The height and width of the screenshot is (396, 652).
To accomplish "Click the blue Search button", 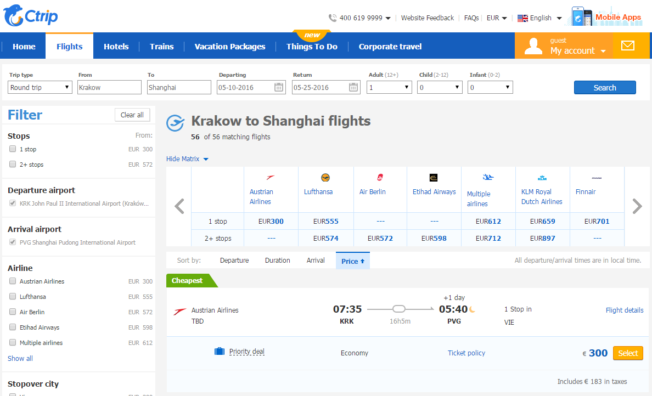I will 605,88.
